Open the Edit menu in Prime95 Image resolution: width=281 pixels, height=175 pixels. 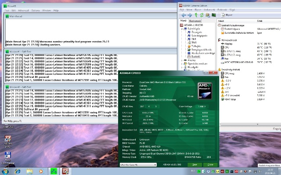click(14, 10)
